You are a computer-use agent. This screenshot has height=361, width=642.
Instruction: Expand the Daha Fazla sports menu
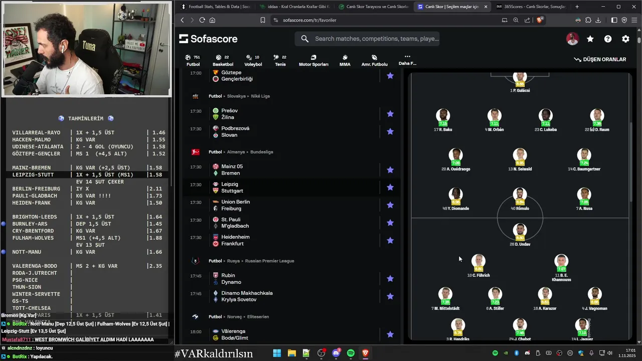click(x=407, y=60)
